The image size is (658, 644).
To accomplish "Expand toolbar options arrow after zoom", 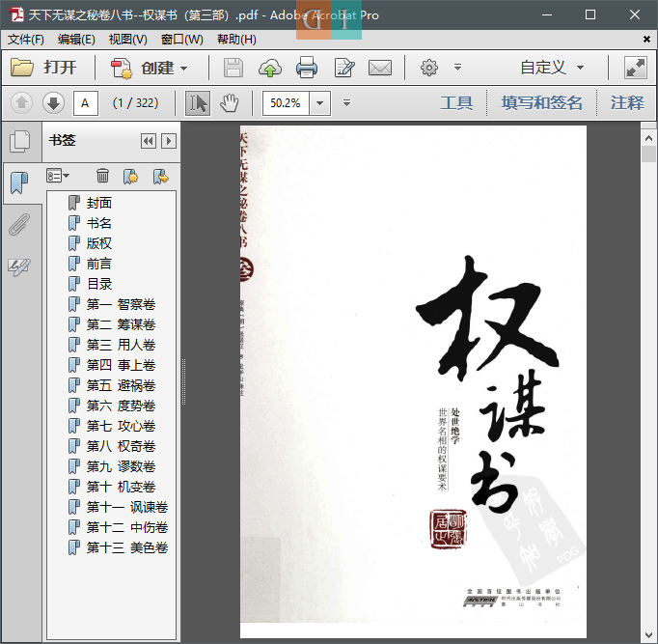I will [346, 103].
